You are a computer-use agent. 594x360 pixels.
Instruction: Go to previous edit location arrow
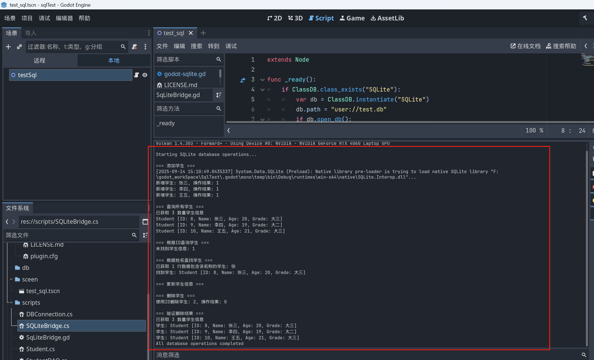click(x=586, y=46)
